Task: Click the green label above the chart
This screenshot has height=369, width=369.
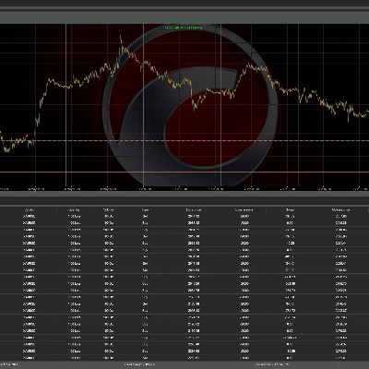Action: [184, 28]
